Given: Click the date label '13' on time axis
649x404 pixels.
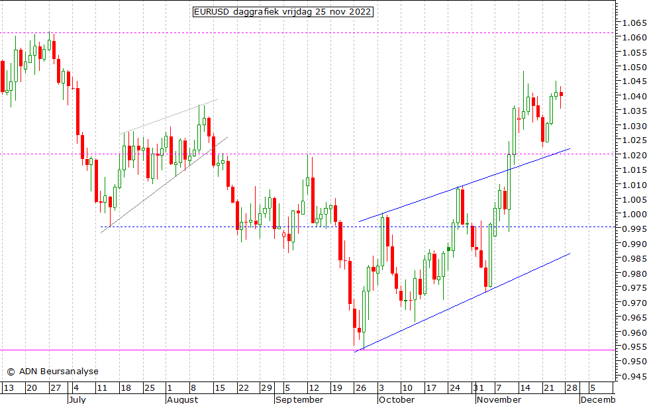Looking at the screenshot, I should point(9,388).
